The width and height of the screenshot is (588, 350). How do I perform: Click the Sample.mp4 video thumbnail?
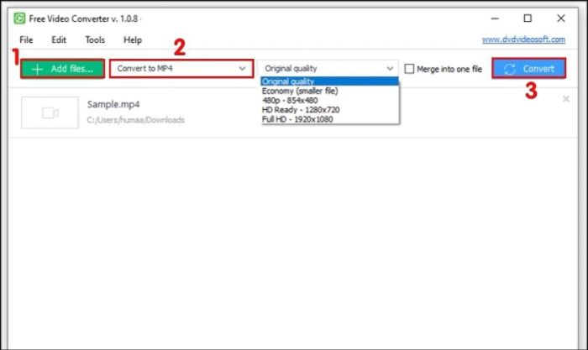(50, 112)
